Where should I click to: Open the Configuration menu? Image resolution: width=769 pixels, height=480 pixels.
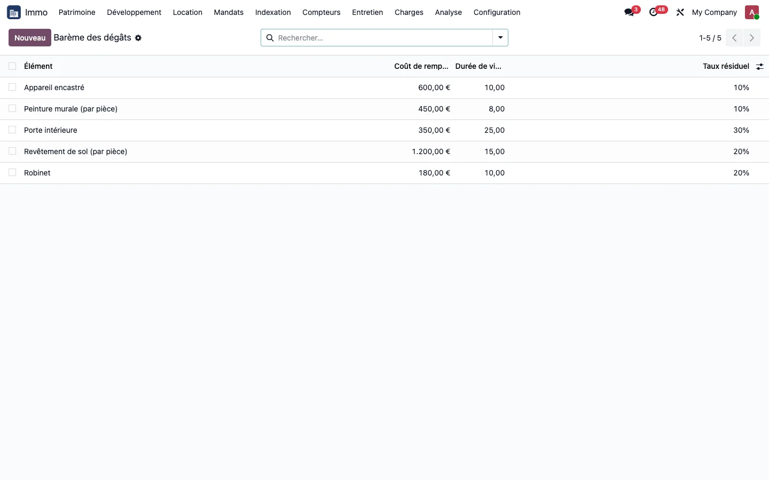497,12
